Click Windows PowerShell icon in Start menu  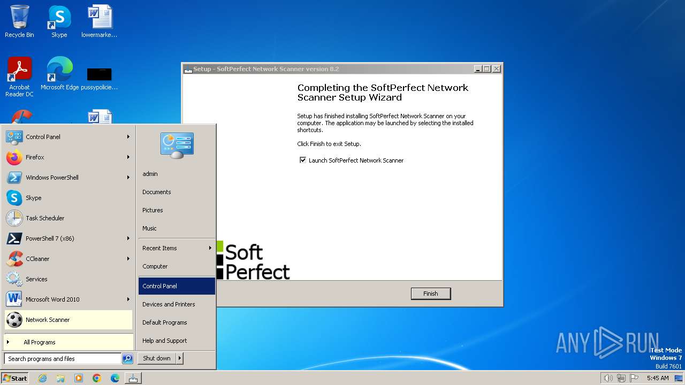click(14, 178)
